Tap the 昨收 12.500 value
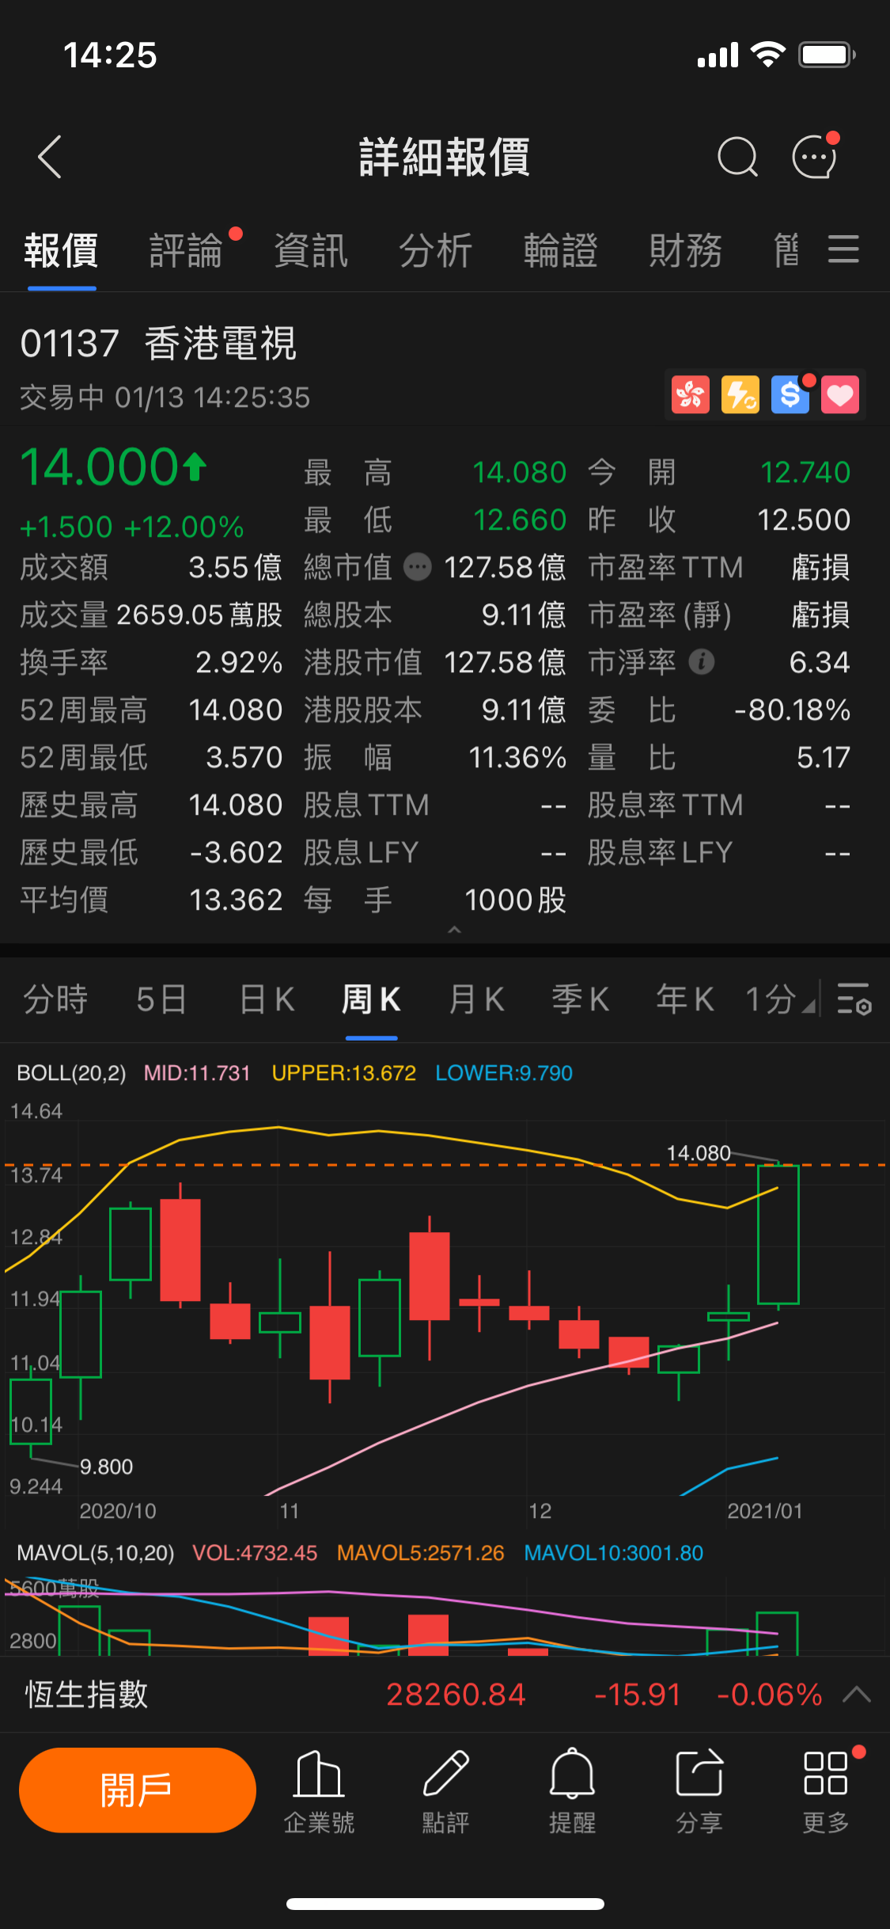 (x=804, y=519)
